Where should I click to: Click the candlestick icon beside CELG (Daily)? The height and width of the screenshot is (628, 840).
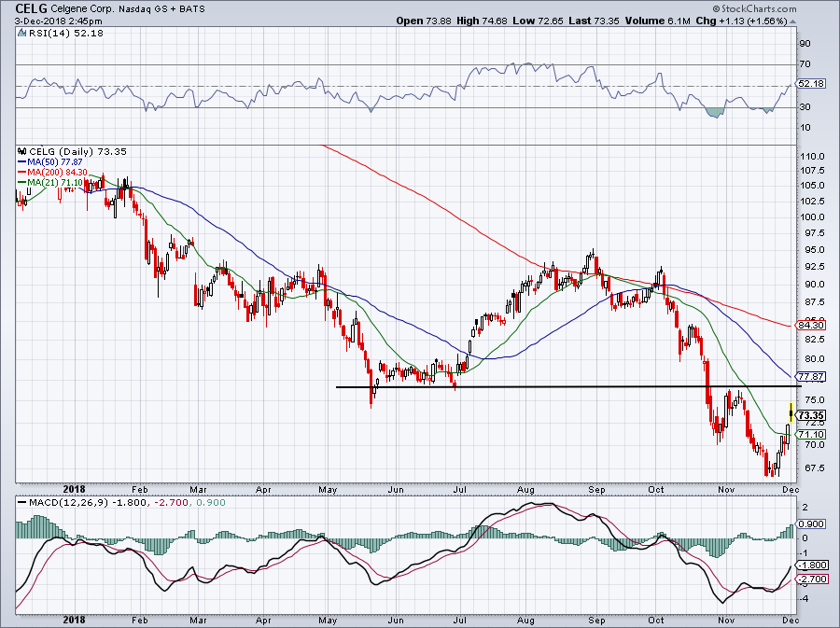click(22, 151)
